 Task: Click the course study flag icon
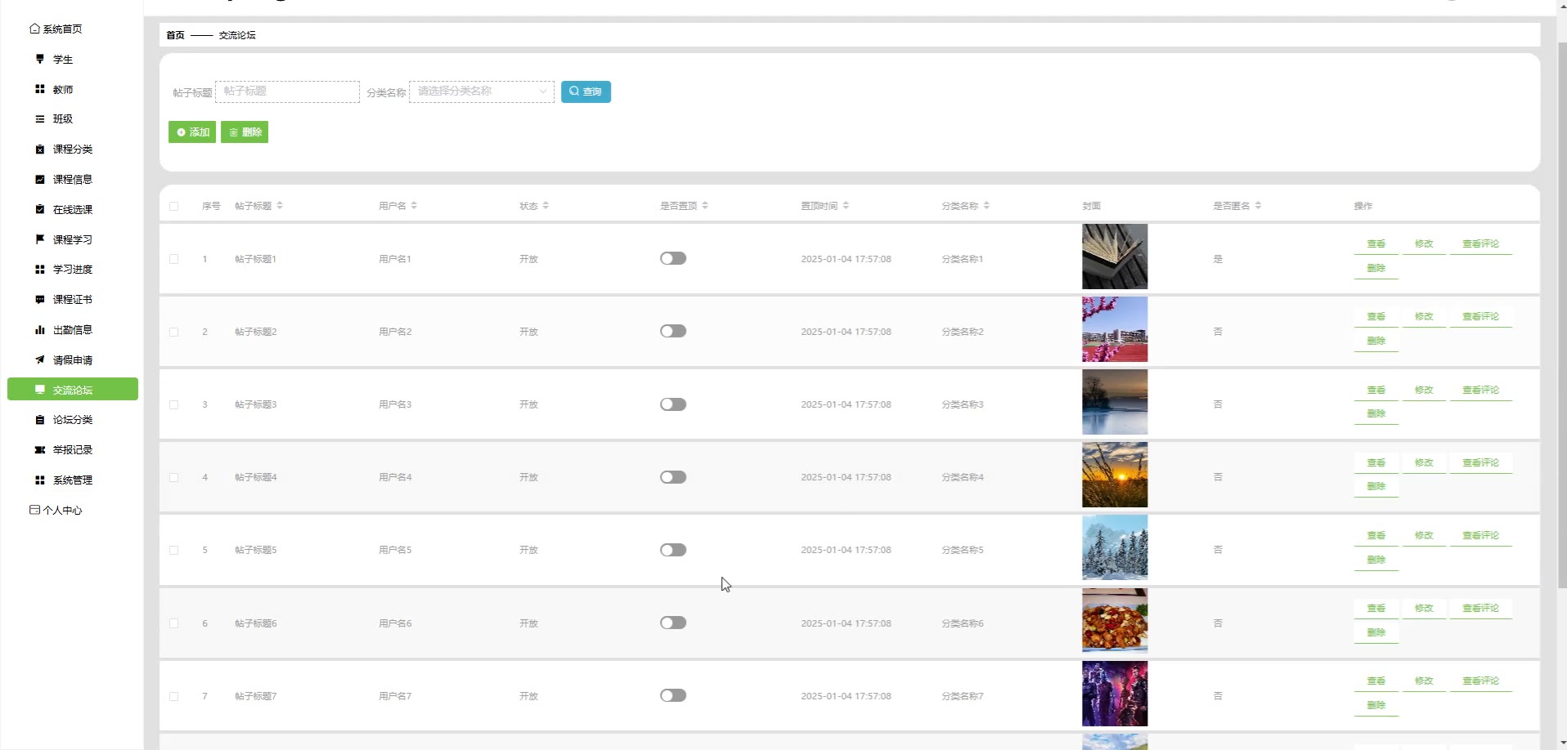pos(39,239)
